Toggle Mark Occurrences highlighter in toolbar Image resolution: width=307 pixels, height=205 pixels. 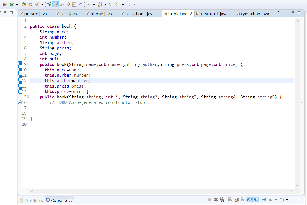coord(55,4)
